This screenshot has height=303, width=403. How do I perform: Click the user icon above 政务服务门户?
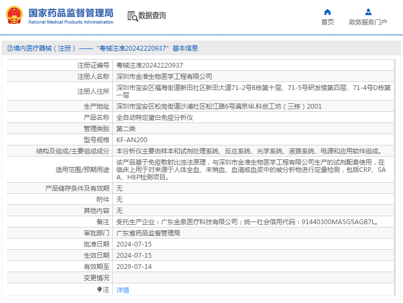[x=368, y=12]
